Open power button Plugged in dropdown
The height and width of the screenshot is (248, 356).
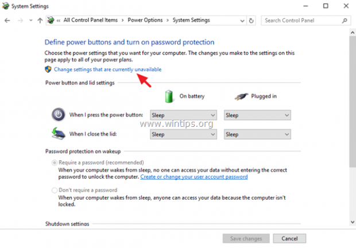click(x=257, y=115)
